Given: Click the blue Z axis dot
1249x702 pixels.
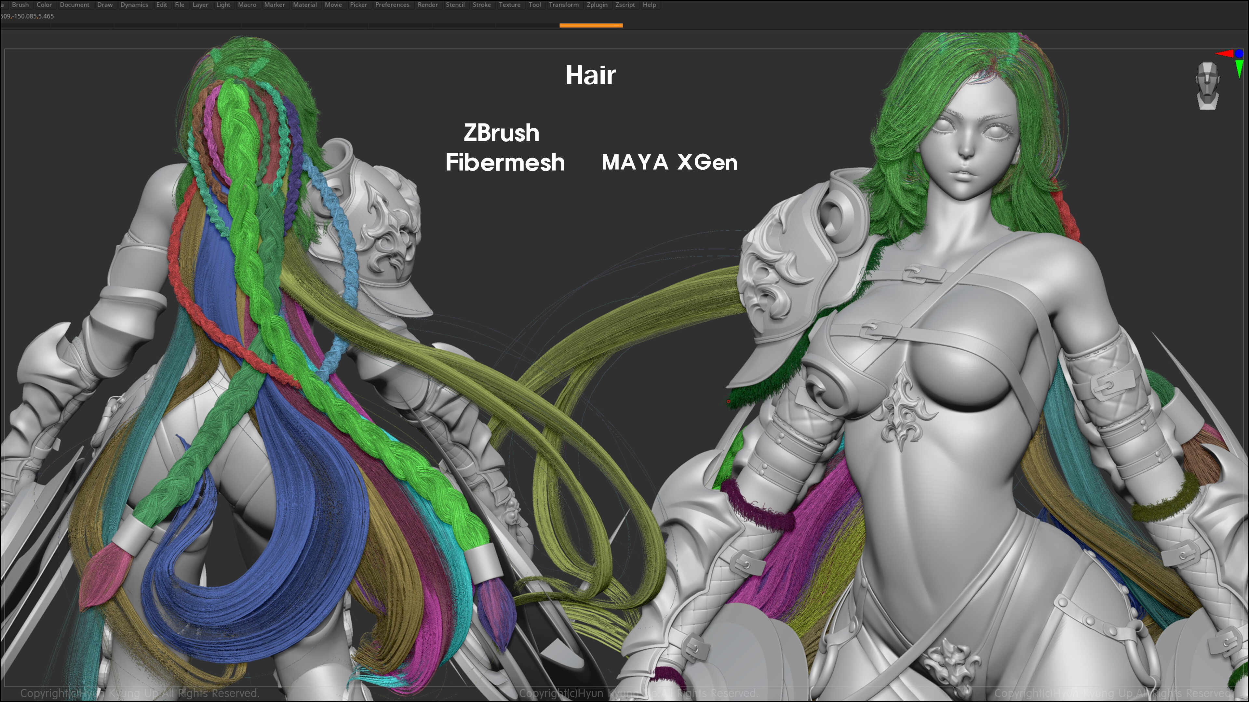Looking at the screenshot, I should (1239, 53).
